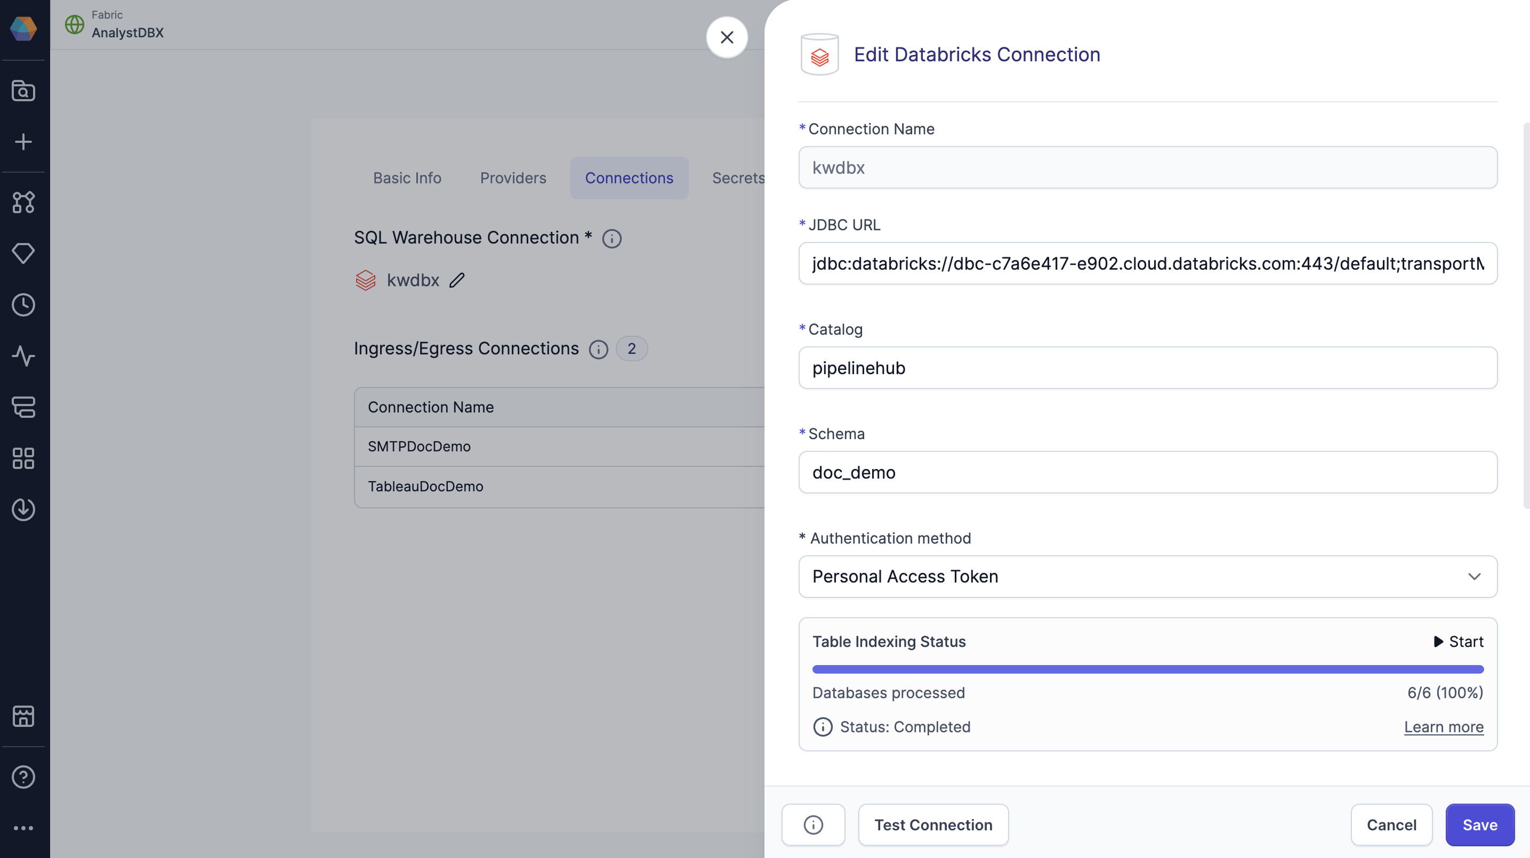Click the info icon beside Ingress/Egress Connections

point(598,350)
